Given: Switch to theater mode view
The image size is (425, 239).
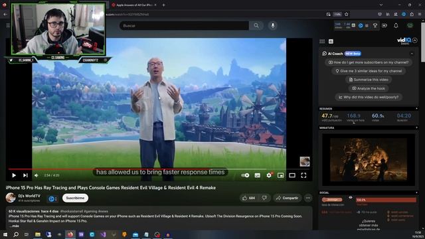Looking at the screenshot, I should click(292, 175).
